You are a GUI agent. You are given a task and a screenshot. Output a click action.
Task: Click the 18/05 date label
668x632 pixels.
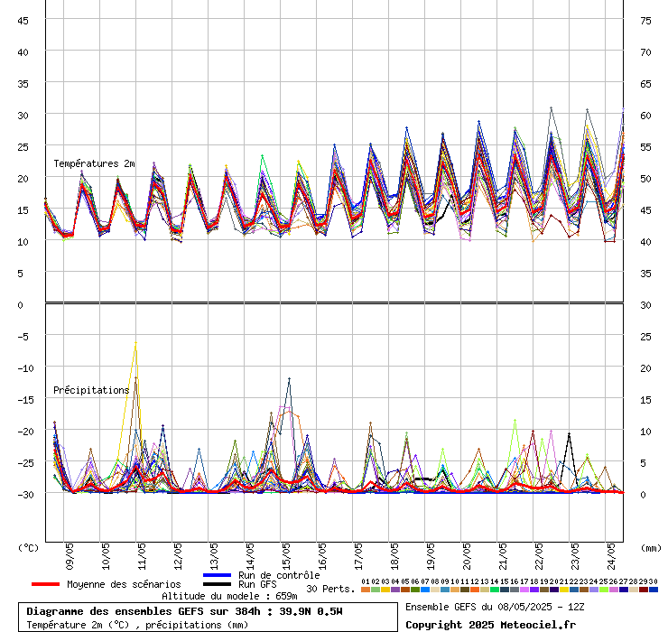(x=394, y=556)
